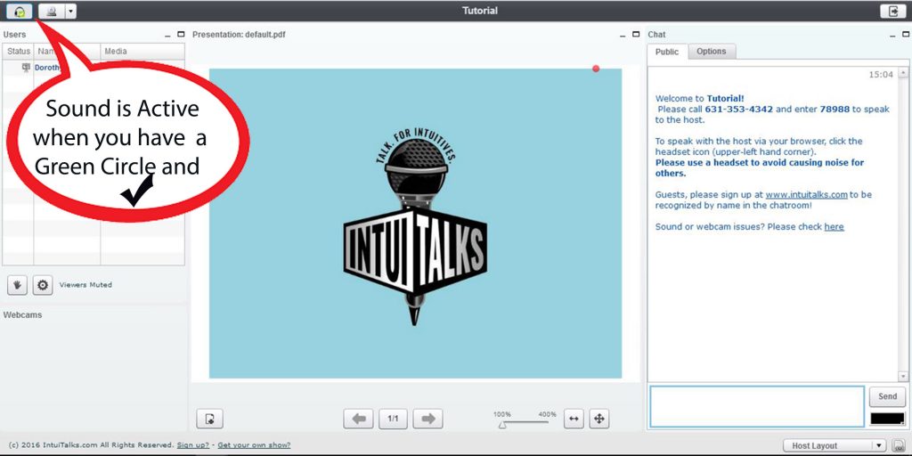
Task: Maximize the Chat panel
Action: (906, 35)
